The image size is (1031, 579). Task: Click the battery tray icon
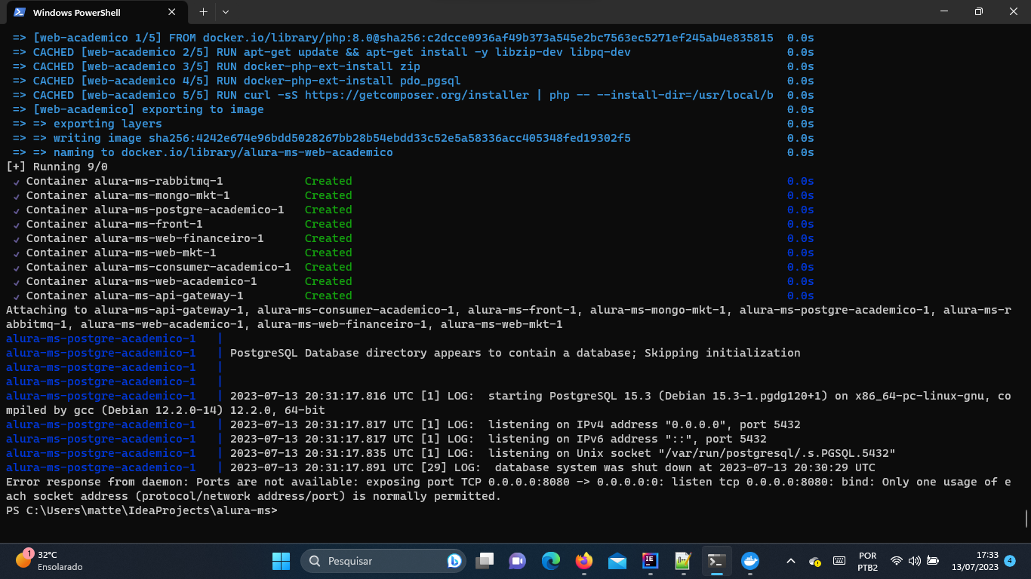933,561
